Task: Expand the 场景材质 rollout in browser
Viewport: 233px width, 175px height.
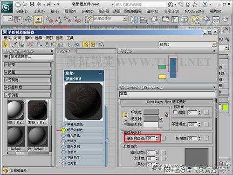Action: pos(27,87)
